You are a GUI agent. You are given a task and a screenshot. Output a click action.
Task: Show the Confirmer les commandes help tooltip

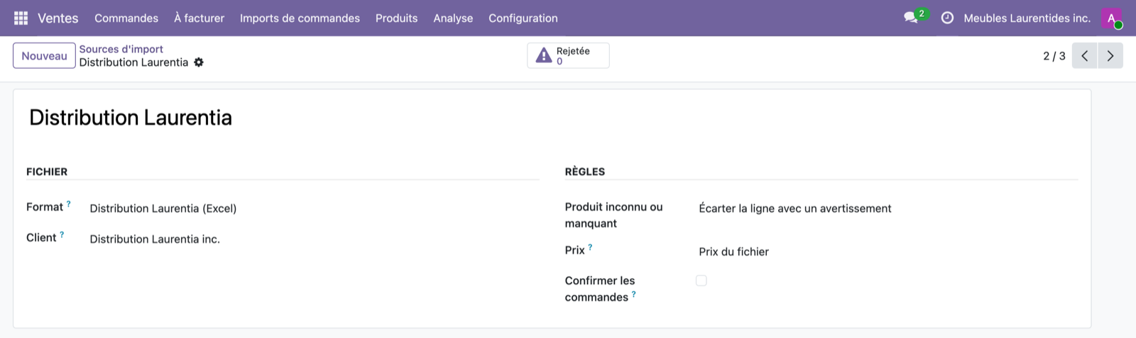click(633, 294)
